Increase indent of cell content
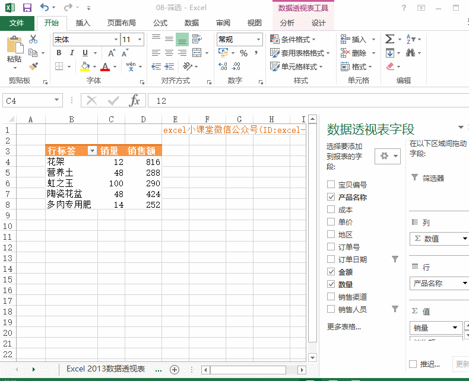This screenshot has width=469, height=381. pos(169,66)
